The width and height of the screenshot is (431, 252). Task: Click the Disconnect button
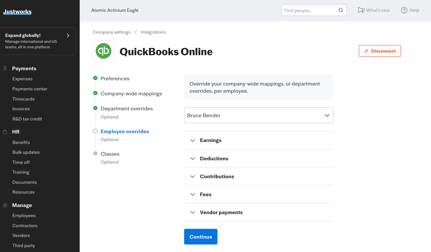point(379,51)
